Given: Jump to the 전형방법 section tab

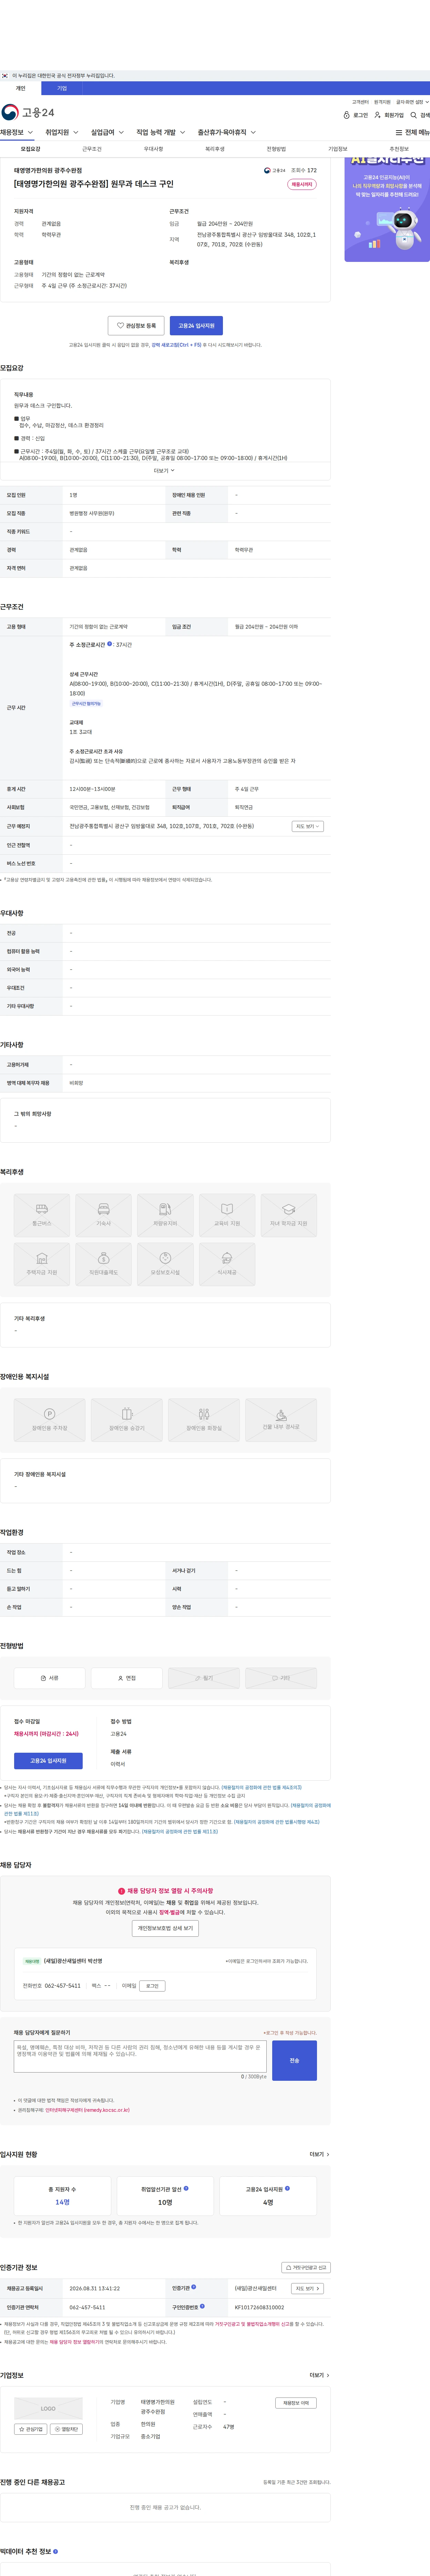Looking at the screenshot, I should [276, 149].
